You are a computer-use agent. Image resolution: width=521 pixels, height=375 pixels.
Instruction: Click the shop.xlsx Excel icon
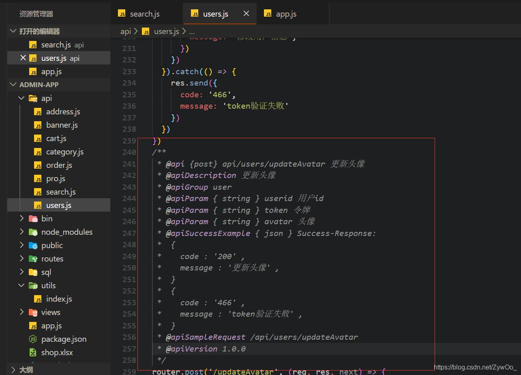(x=33, y=352)
